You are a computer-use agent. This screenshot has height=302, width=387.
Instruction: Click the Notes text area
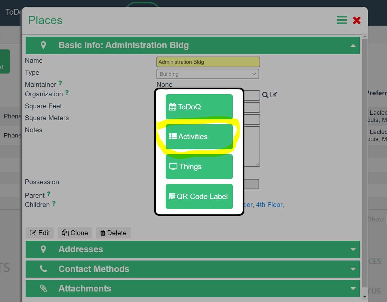252,146
